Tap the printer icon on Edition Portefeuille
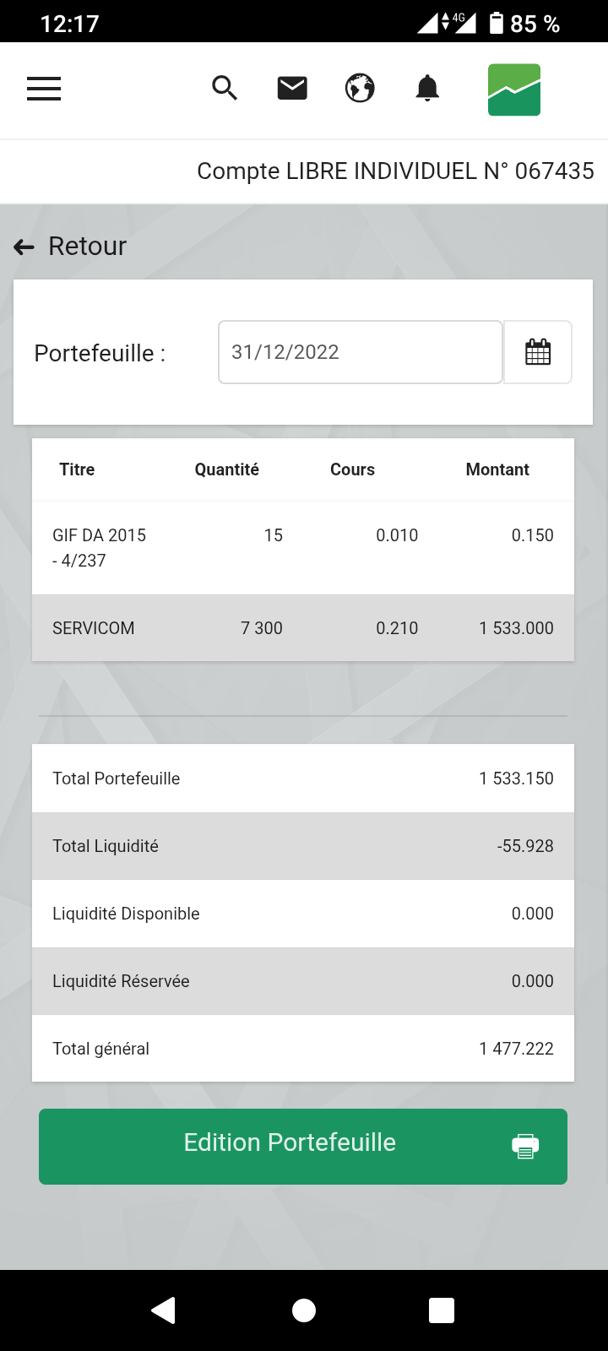The width and height of the screenshot is (608, 1351). pyautogui.click(x=525, y=1146)
